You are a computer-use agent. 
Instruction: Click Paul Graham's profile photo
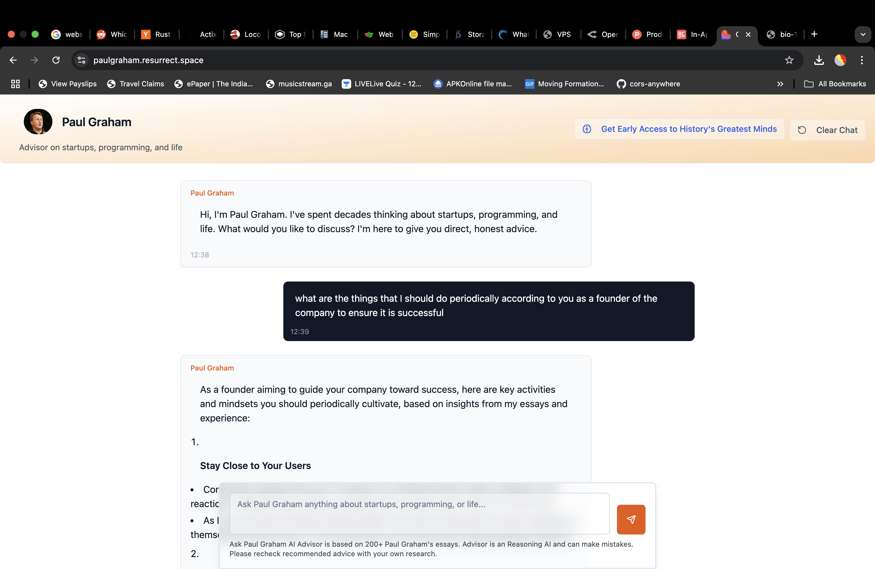pos(38,122)
